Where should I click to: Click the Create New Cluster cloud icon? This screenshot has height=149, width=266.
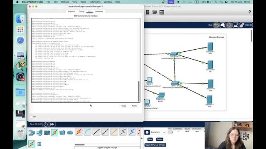click(223, 25)
